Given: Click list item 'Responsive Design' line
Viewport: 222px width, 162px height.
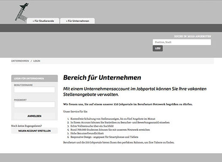Looking at the screenshot, I should pyautogui.click(x=104, y=137).
